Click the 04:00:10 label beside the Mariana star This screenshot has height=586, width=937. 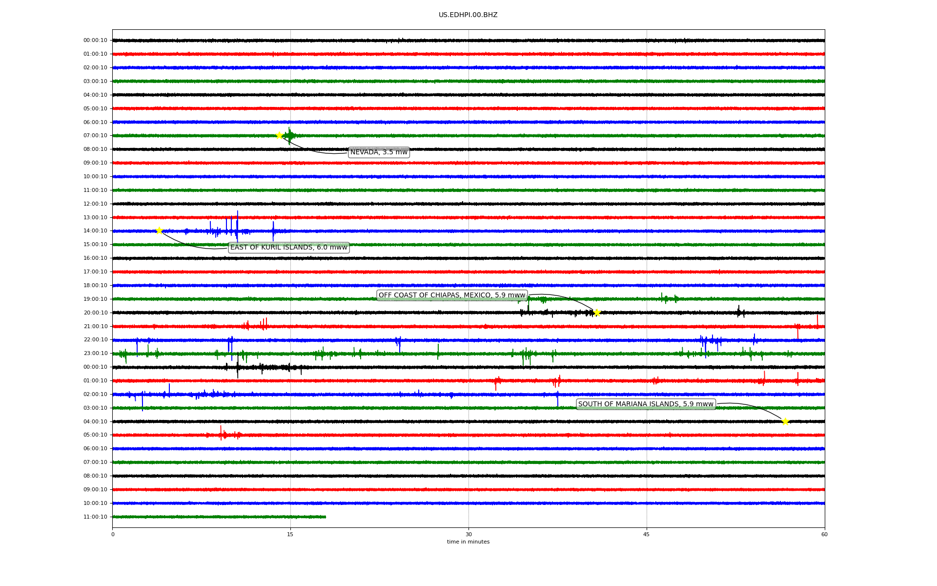click(x=95, y=422)
